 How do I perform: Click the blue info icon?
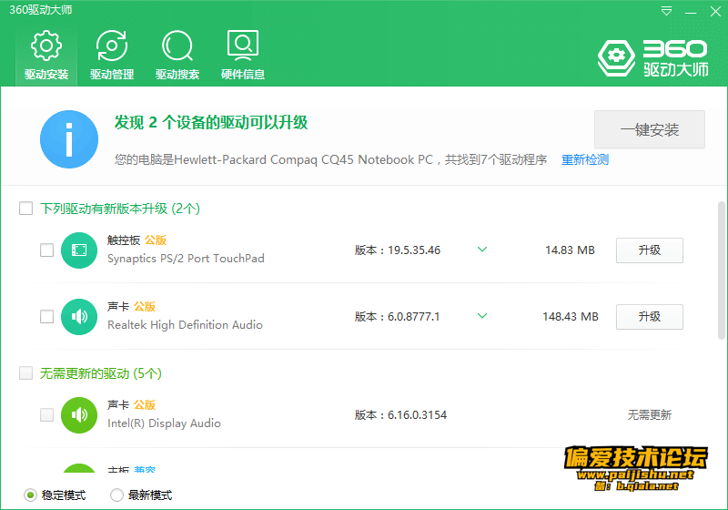69,139
